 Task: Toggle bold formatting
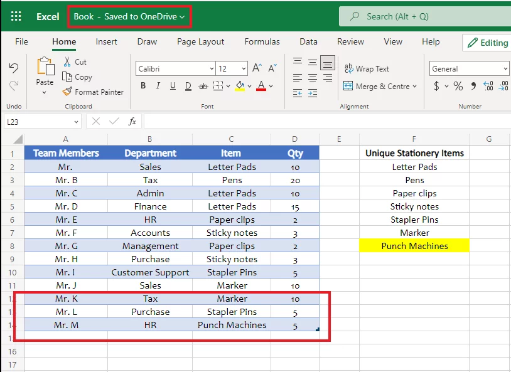(x=143, y=85)
